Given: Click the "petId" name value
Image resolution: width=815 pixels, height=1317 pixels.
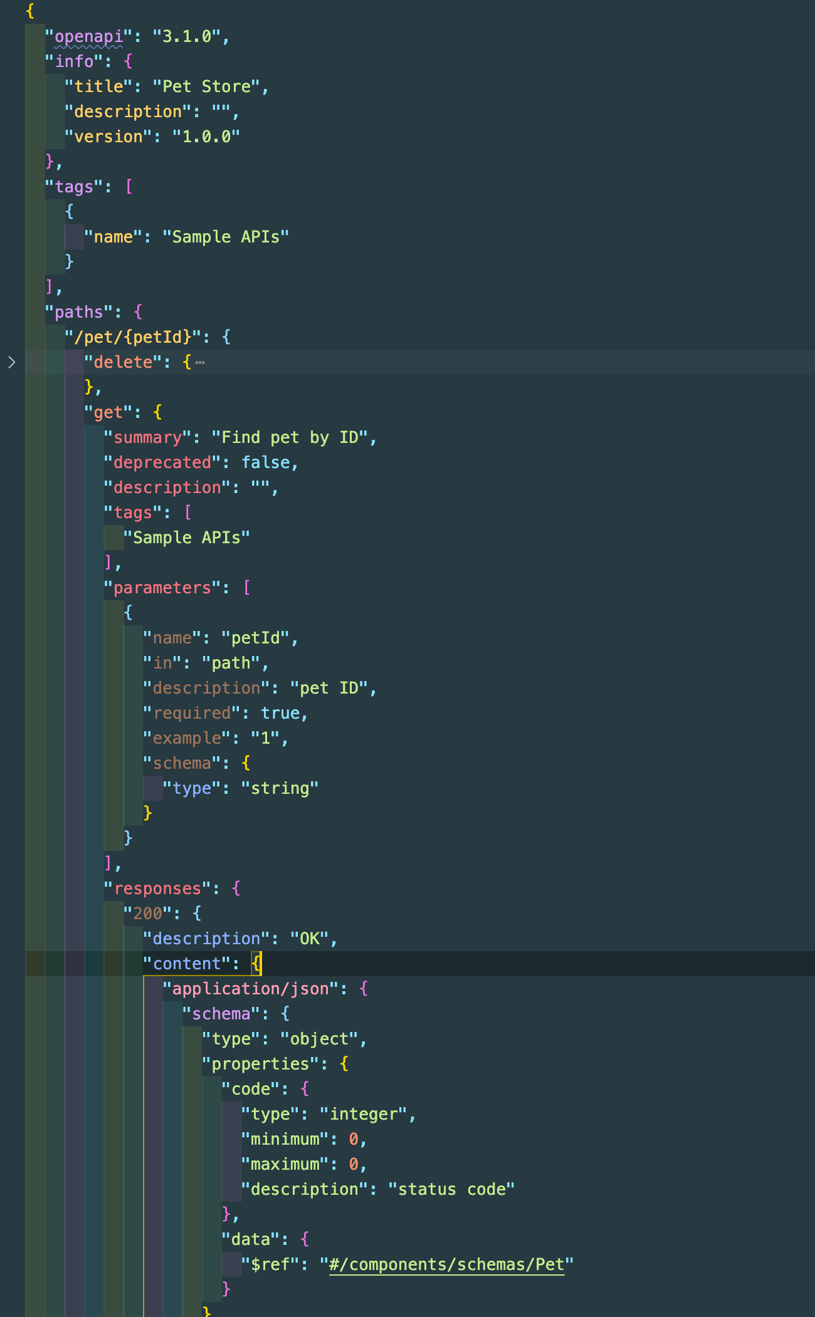Looking at the screenshot, I should tap(255, 638).
